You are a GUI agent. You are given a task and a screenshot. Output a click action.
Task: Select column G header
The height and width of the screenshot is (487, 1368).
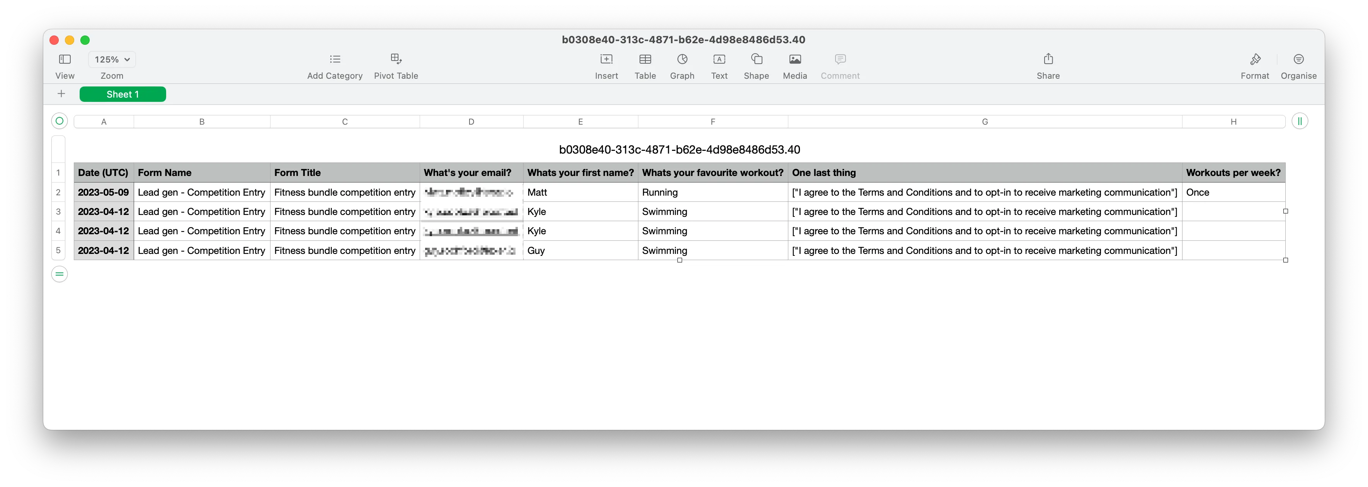[x=985, y=122]
